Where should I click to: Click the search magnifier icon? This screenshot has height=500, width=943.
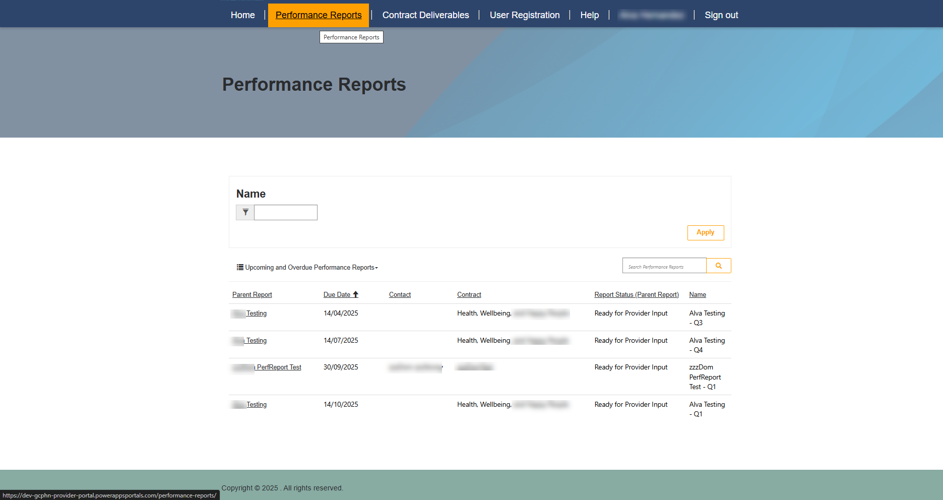point(718,265)
